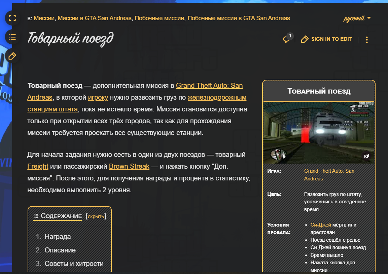
Task: Open Побочные миссии в GTA San Andreas category
Action: tap(239, 18)
